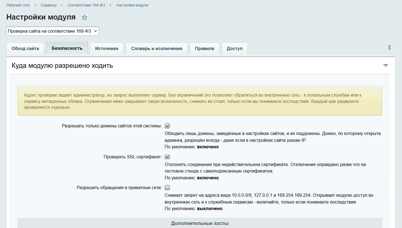Pin the tabs panel with pushpin icon
The width and height of the screenshot is (402, 228).
[x=389, y=48]
